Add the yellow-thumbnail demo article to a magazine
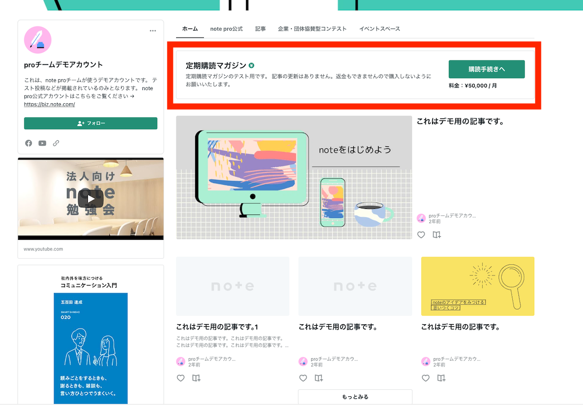Image resolution: width=583 pixels, height=405 pixels. point(441,378)
